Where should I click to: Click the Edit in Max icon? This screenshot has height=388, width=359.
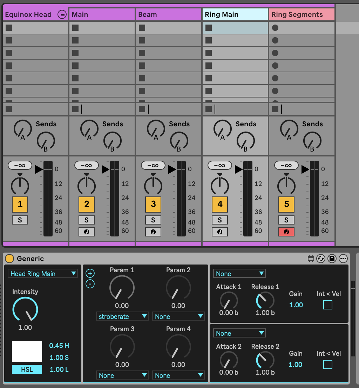pos(310,259)
